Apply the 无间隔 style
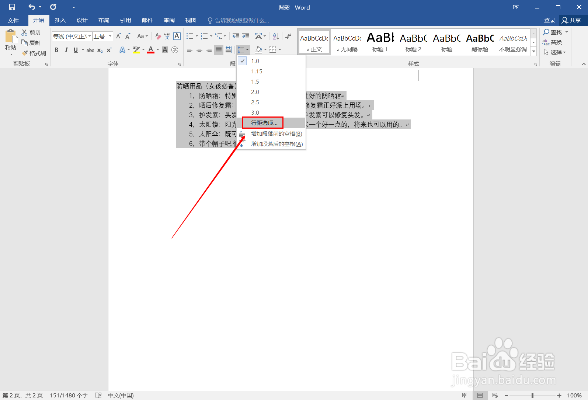Screen dimensions: 588x400 347,42
